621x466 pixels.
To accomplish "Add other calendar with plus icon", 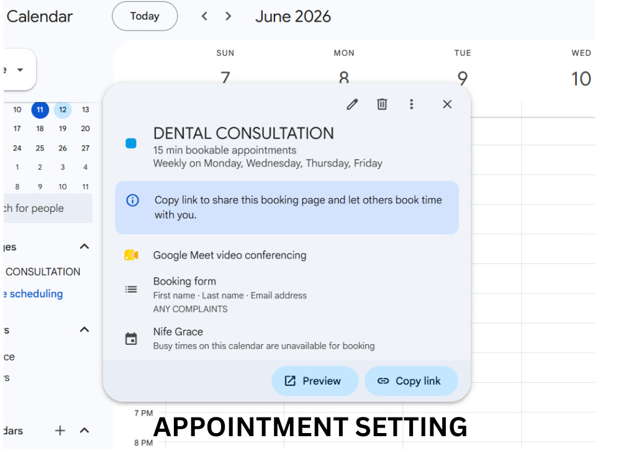I will pyautogui.click(x=60, y=431).
